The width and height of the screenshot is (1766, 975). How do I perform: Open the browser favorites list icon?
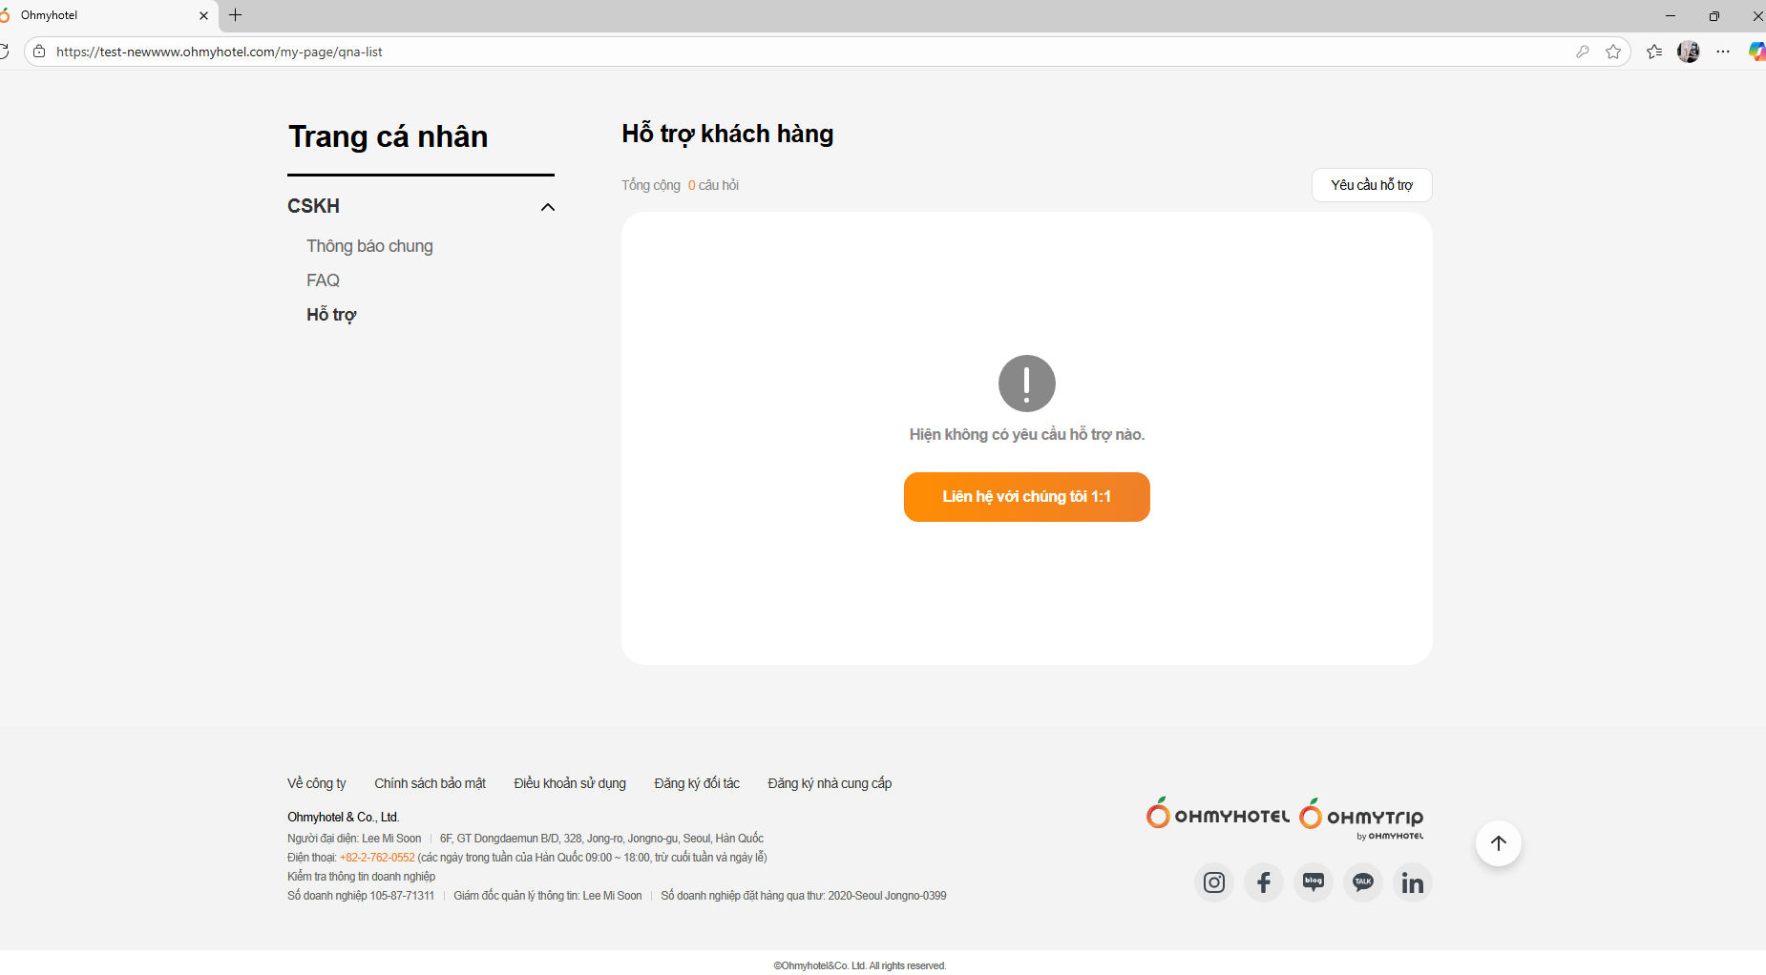(1654, 52)
